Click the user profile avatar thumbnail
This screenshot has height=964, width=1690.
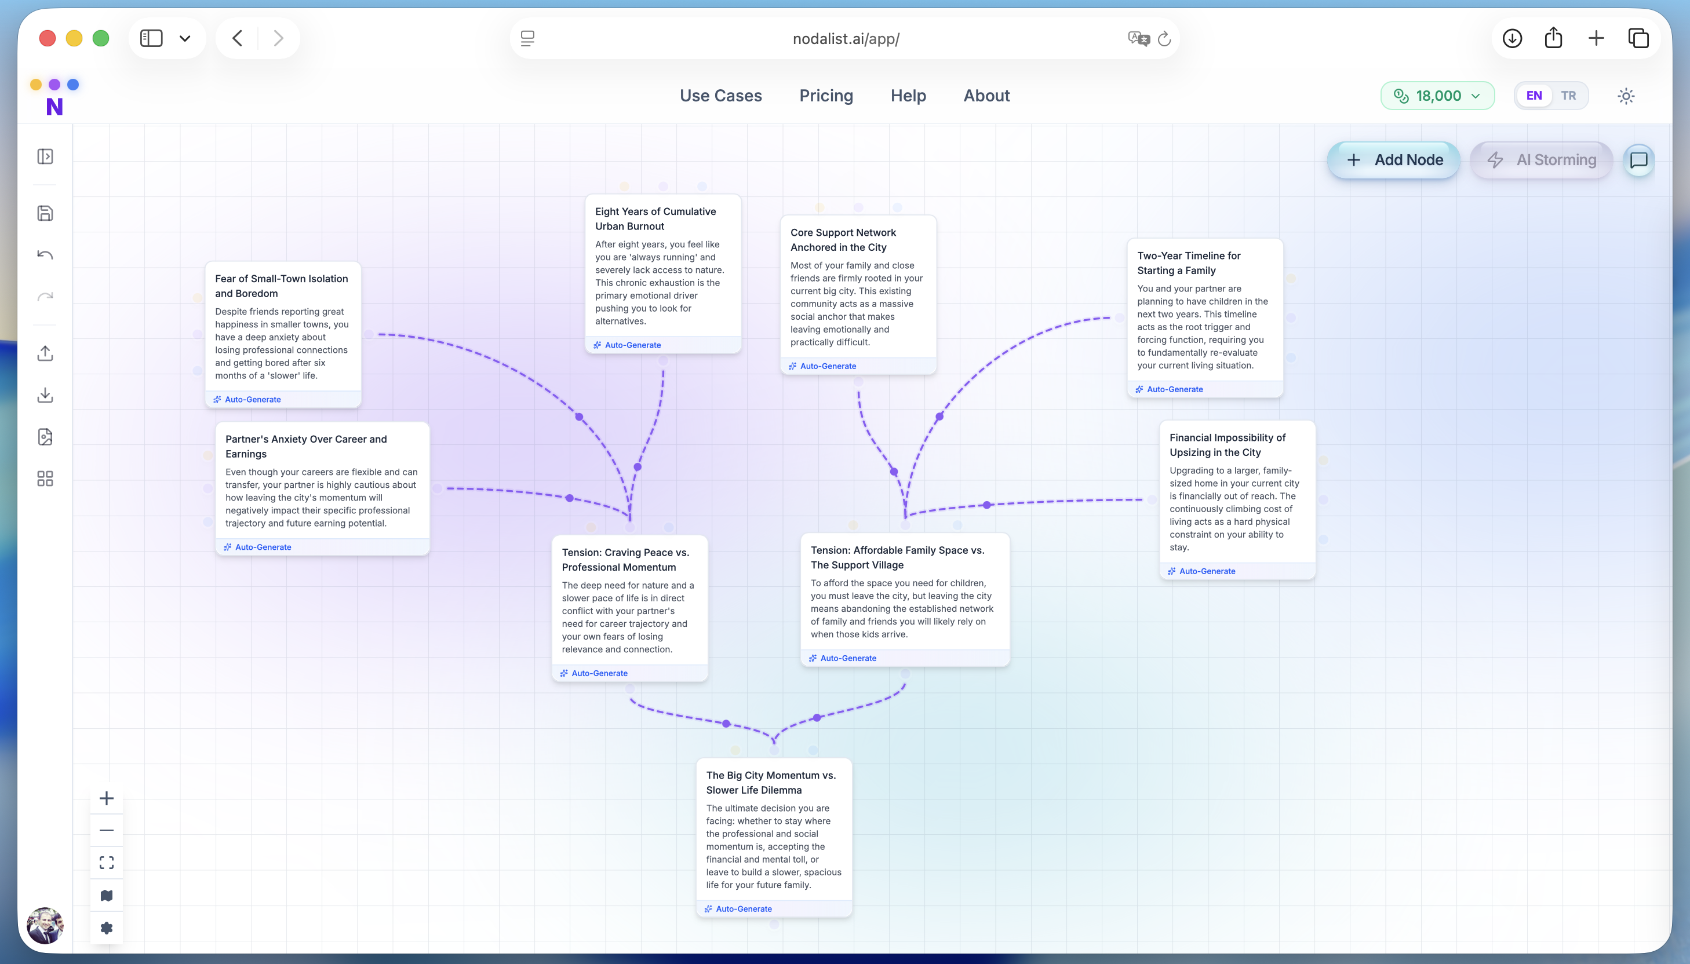pos(45,925)
